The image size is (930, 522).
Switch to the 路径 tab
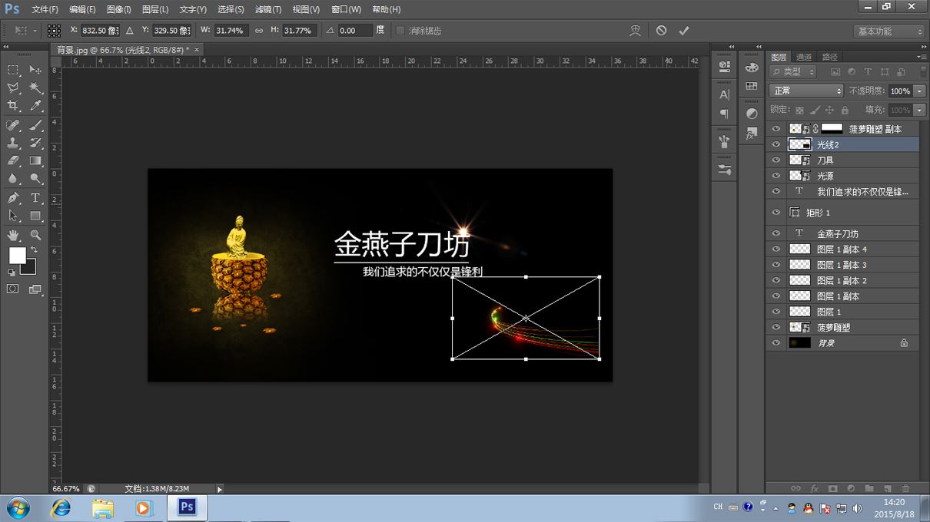click(x=830, y=57)
